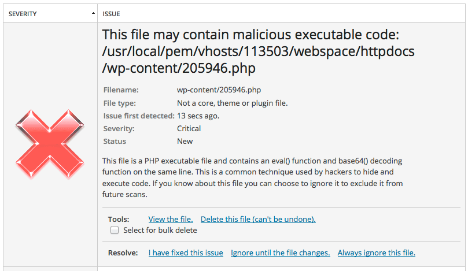Select Always ignore this file link

pos(377,253)
